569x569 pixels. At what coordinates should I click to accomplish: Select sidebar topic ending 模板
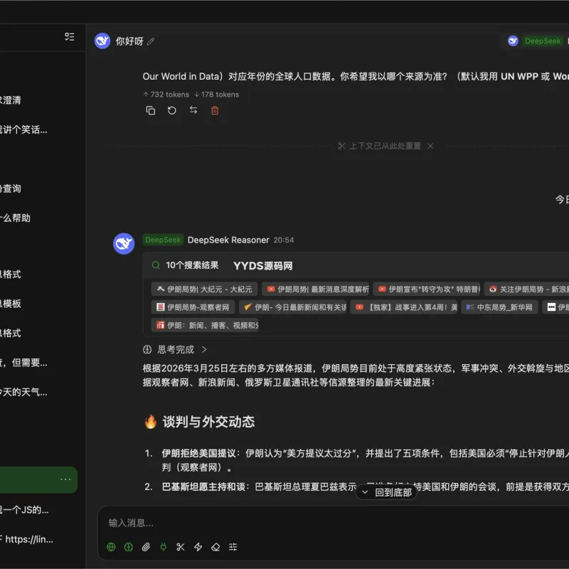11,304
